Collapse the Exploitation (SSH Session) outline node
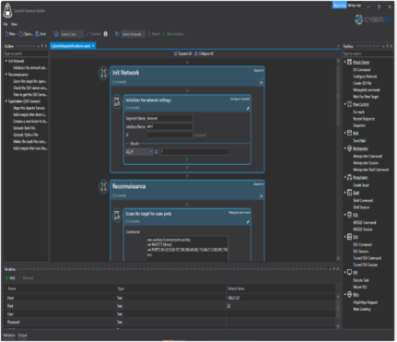 pyautogui.click(x=6, y=101)
